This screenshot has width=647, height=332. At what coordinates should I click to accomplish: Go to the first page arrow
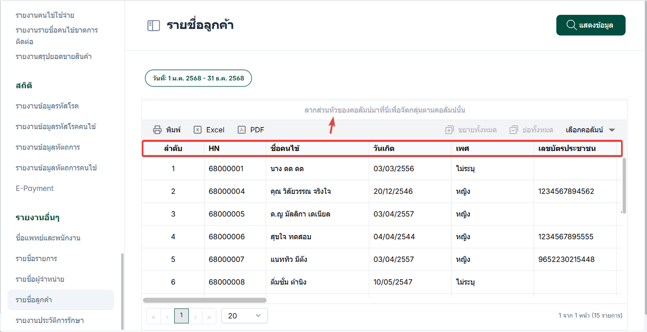click(153, 316)
